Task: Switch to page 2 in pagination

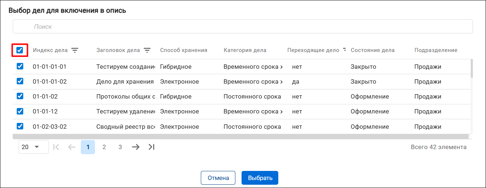Action: click(x=104, y=147)
